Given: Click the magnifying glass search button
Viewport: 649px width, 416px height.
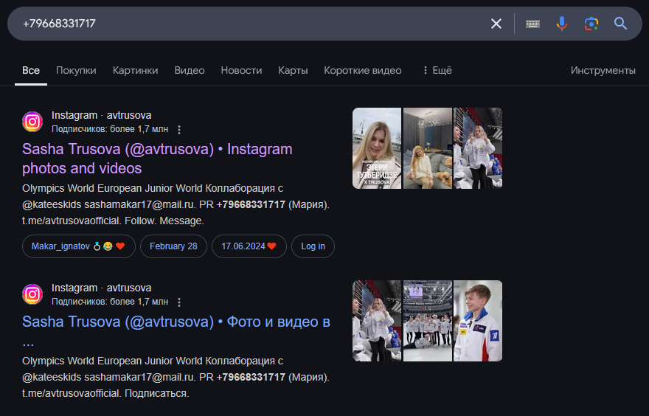Looking at the screenshot, I should (x=620, y=24).
